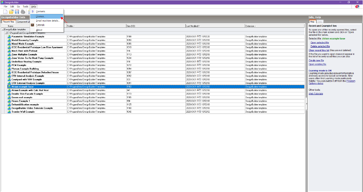363x192 pixels.
Task: Select Licence... from the Help menu
Action: point(46,16)
